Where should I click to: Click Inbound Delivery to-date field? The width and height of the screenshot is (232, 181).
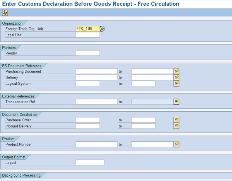pyautogui.click(x=143, y=126)
